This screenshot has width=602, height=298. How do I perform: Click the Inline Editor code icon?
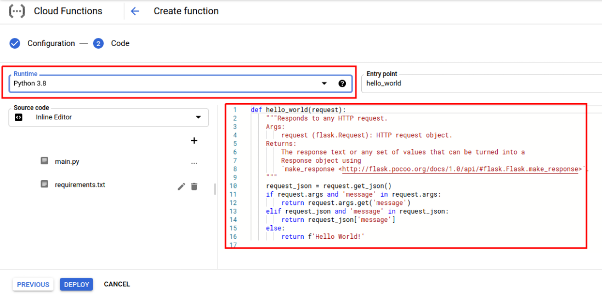point(19,117)
